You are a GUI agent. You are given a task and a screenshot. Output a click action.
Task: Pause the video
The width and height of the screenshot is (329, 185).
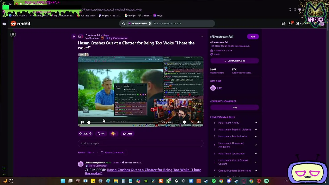(82, 122)
